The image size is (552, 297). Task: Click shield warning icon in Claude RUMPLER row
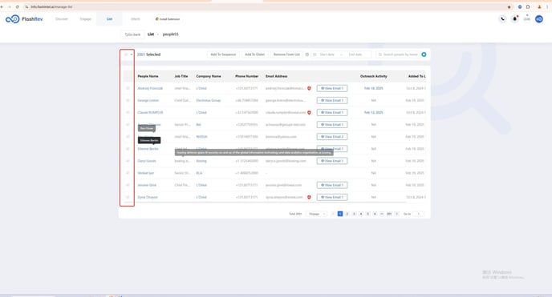coord(309,113)
